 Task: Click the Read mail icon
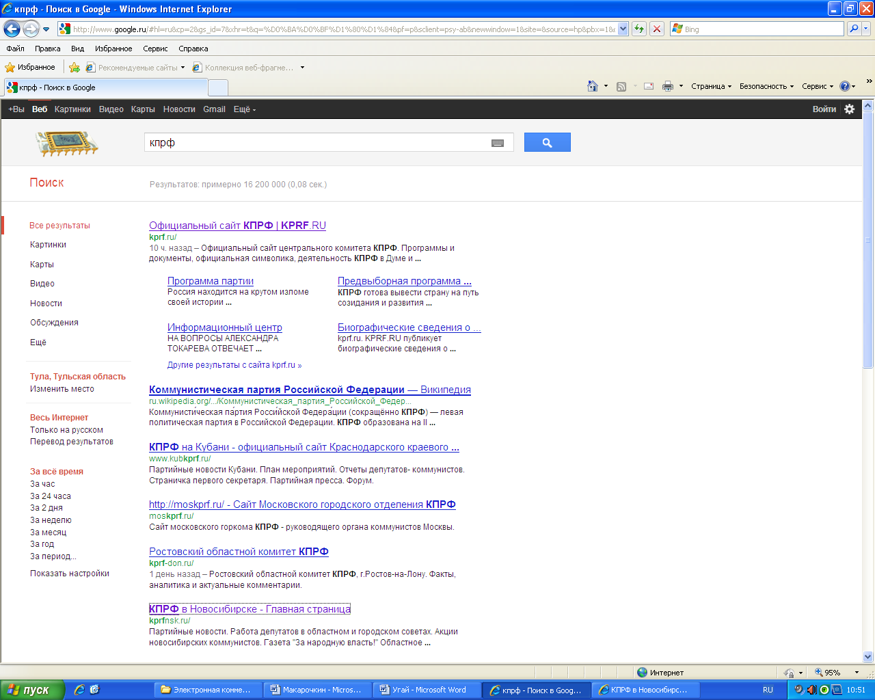point(649,86)
